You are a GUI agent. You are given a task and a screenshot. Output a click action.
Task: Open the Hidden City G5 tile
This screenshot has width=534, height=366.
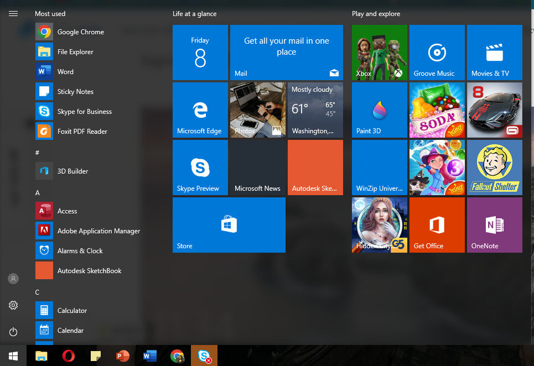coord(380,225)
